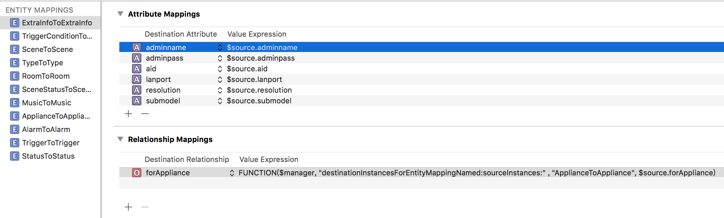Add a new attribute mapping
Image resolution: width=724 pixels, height=218 pixels.
pos(128,114)
